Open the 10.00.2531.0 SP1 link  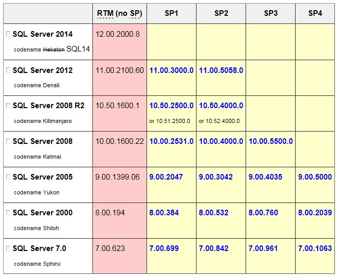coord(171,141)
